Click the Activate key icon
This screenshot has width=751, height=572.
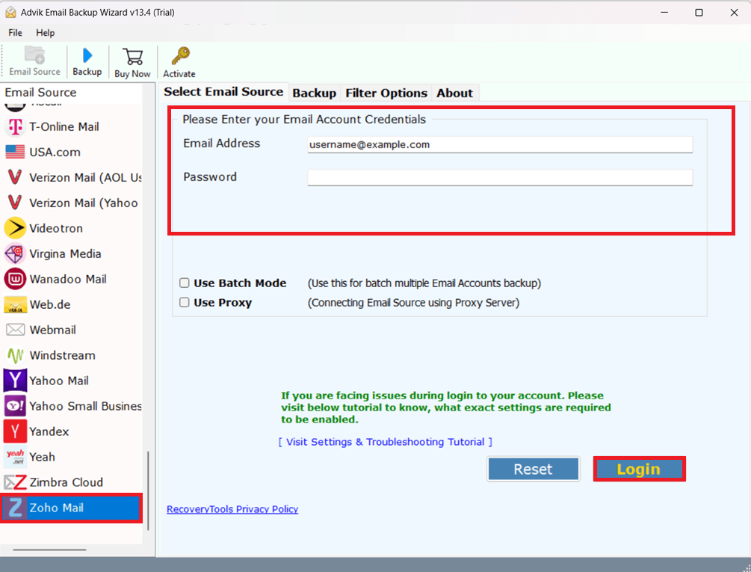[x=181, y=55]
